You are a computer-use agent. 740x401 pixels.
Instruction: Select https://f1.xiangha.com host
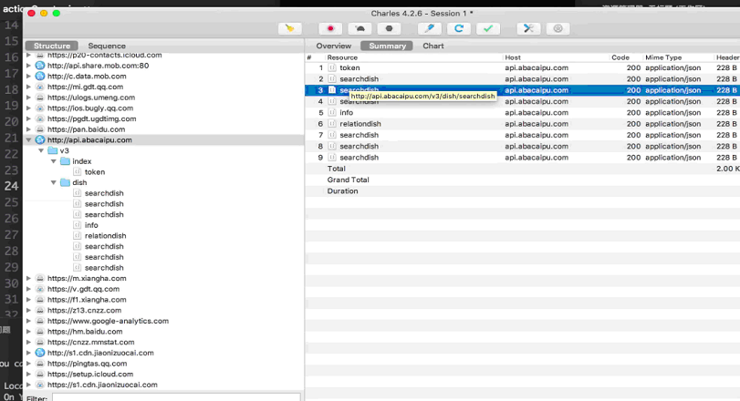87,300
